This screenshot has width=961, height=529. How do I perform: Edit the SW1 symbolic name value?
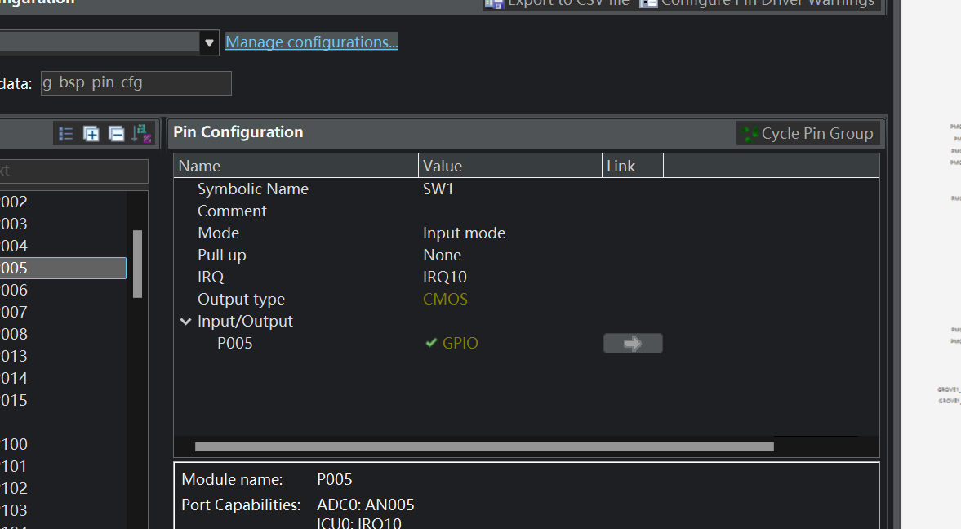pyautogui.click(x=438, y=189)
